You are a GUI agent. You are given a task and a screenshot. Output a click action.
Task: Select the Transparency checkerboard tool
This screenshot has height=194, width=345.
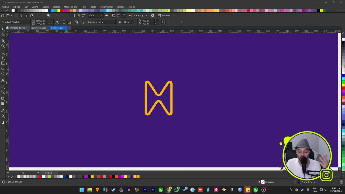3,104
